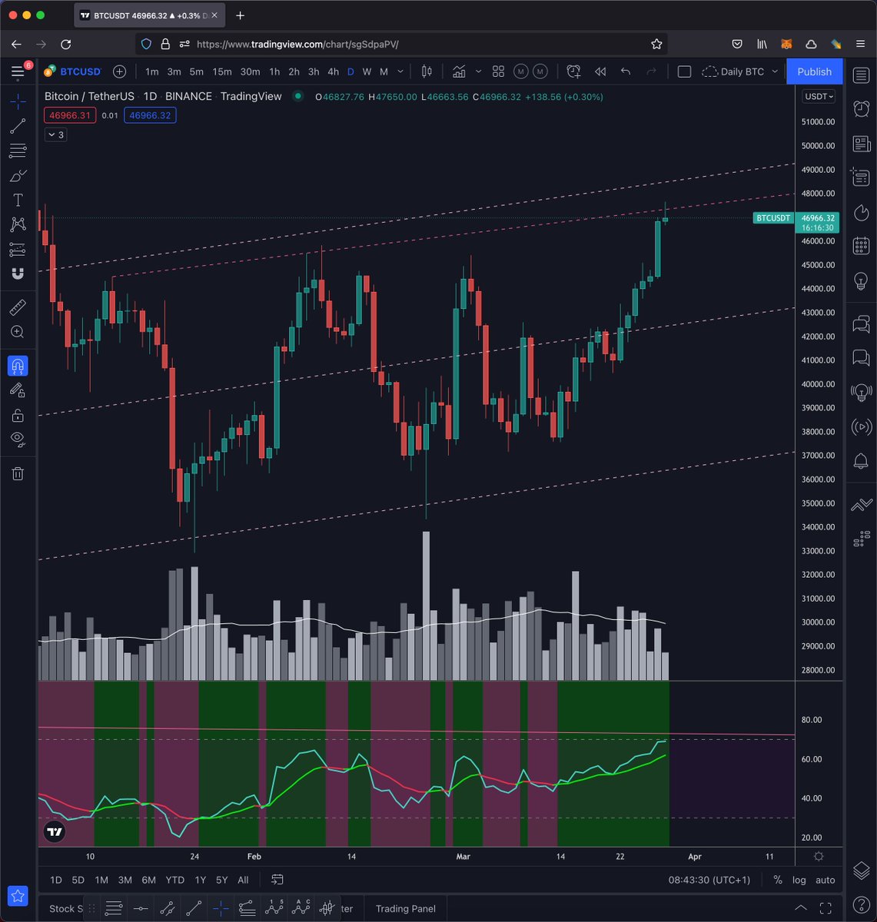
Task: Select the Text annotation tool
Action: [x=18, y=200]
